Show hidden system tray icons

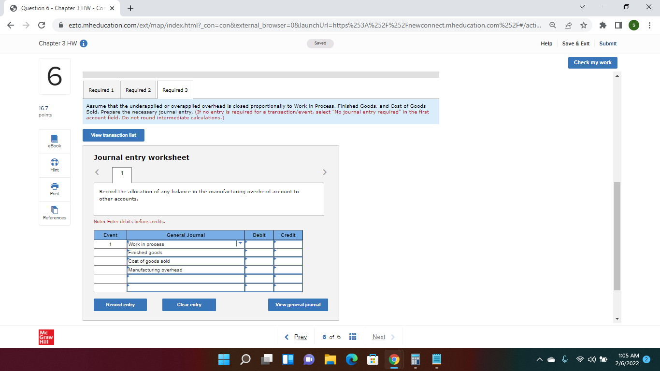pyautogui.click(x=540, y=359)
